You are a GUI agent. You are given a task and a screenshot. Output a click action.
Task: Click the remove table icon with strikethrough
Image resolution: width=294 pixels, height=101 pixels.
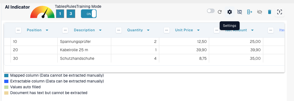tap(239, 12)
